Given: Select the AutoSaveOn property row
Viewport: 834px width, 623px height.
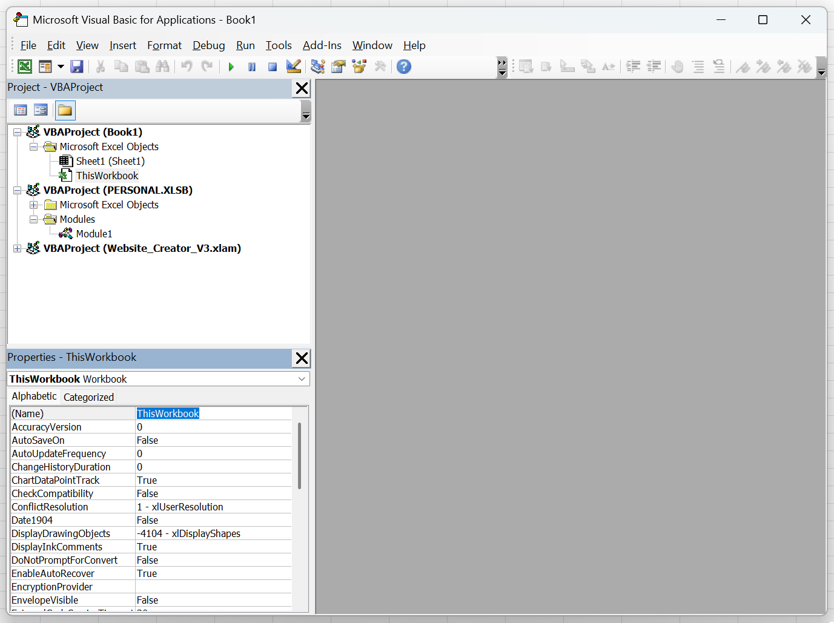Looking at the screenshot, I should click(x=151, y=440).
